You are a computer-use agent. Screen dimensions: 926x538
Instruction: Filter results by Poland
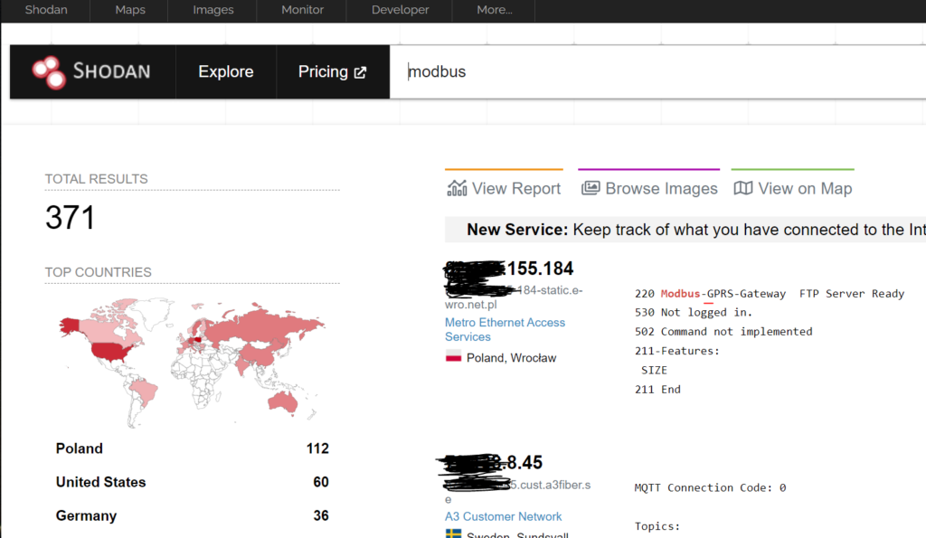pyautogui.click(x=80, y=448)
